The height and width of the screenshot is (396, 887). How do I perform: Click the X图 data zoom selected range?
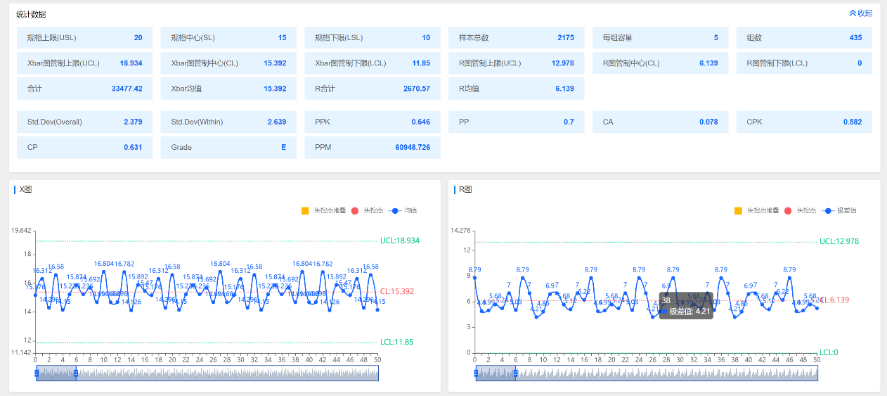coord(56,373)
